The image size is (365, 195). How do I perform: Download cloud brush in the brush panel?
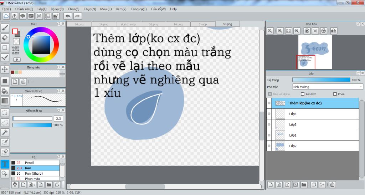[15, 185]
